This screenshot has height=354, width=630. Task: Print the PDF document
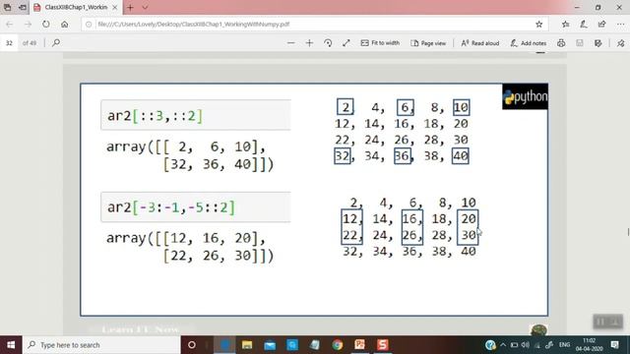pyautogui.click(x=561, y=43)
